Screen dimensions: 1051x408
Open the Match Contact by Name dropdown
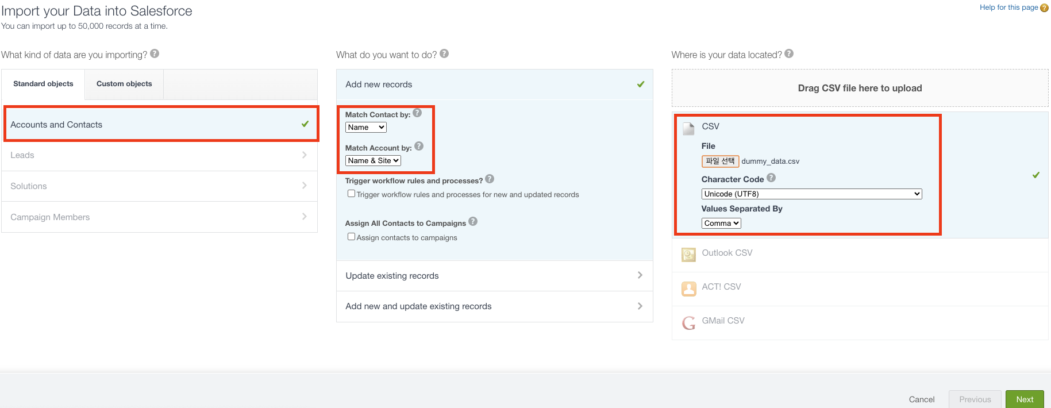[366, 128]
